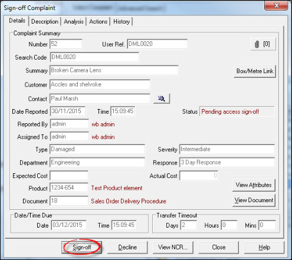Select the Actions tab
This screenshot has width=292, height=260.
(98, 21)
